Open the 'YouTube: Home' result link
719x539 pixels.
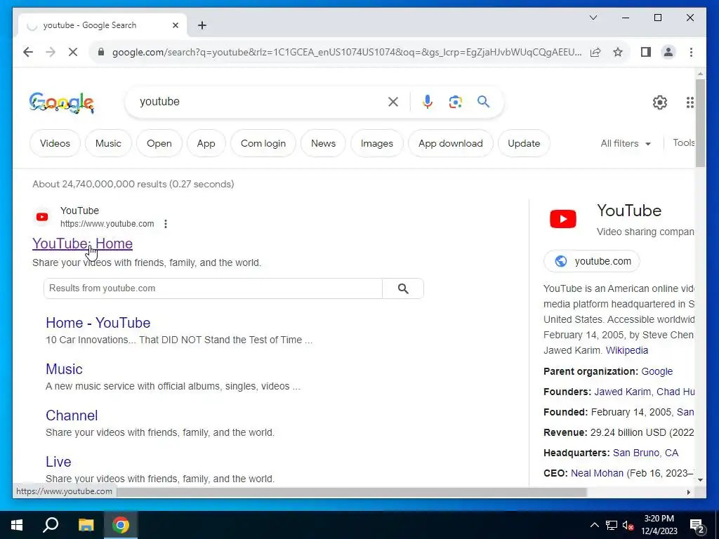[83, 244]
